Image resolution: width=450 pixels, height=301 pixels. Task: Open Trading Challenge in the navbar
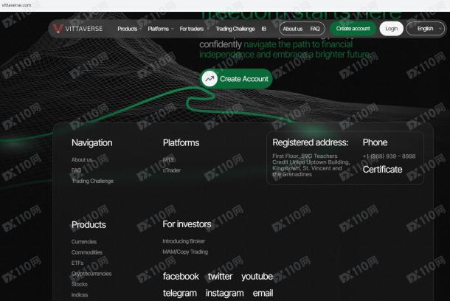(x=235, y=29)
